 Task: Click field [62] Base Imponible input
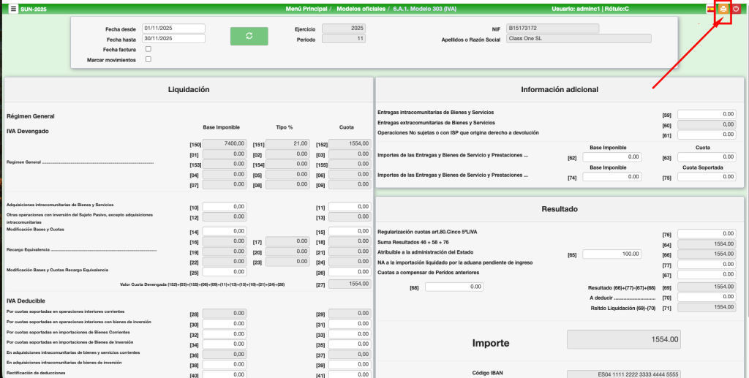pyautogui.click(x=611, y=157)
